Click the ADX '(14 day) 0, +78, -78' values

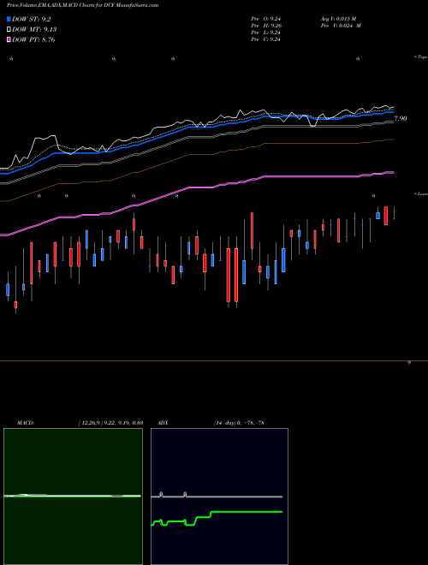239,423
